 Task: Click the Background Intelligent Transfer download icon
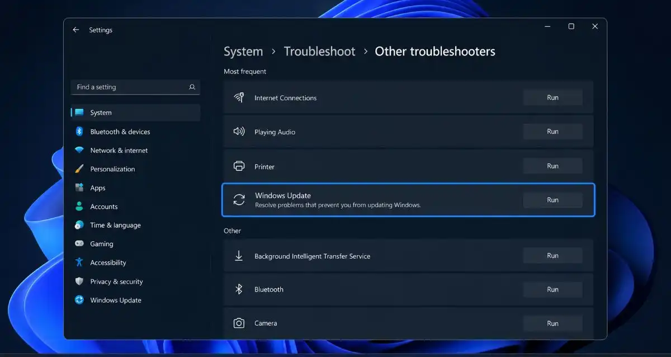click(239, 256)
